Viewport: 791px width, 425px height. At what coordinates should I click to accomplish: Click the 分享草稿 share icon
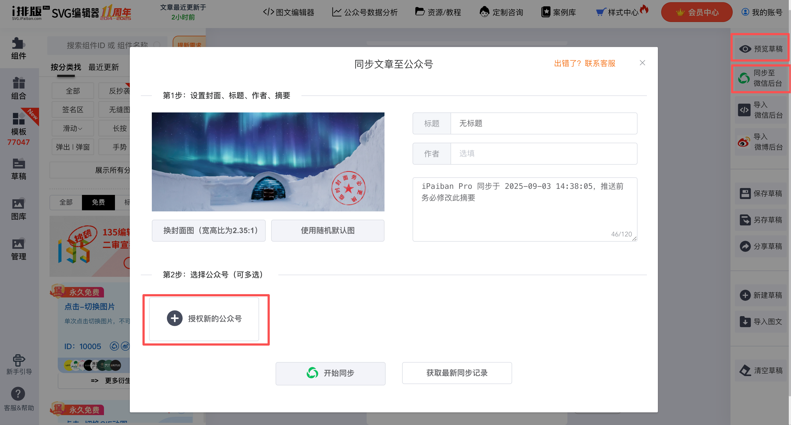click(x=745, y=246)
